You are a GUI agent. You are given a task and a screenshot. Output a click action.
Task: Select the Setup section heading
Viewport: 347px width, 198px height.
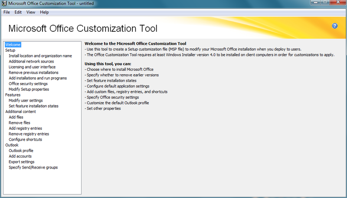10,50
